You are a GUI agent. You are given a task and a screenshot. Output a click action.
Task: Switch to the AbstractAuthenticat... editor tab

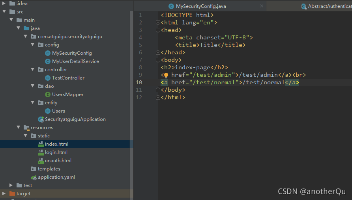pos(309,6)
